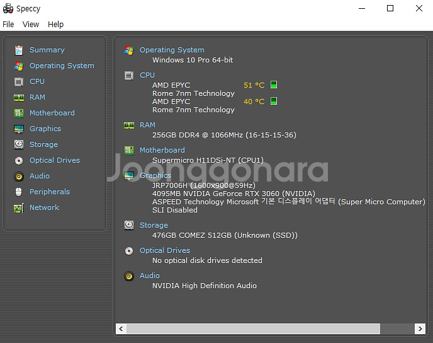This screenshot has height=343, width=433.
Task: Select Network in the sidebar
Action: click(44, 207)
